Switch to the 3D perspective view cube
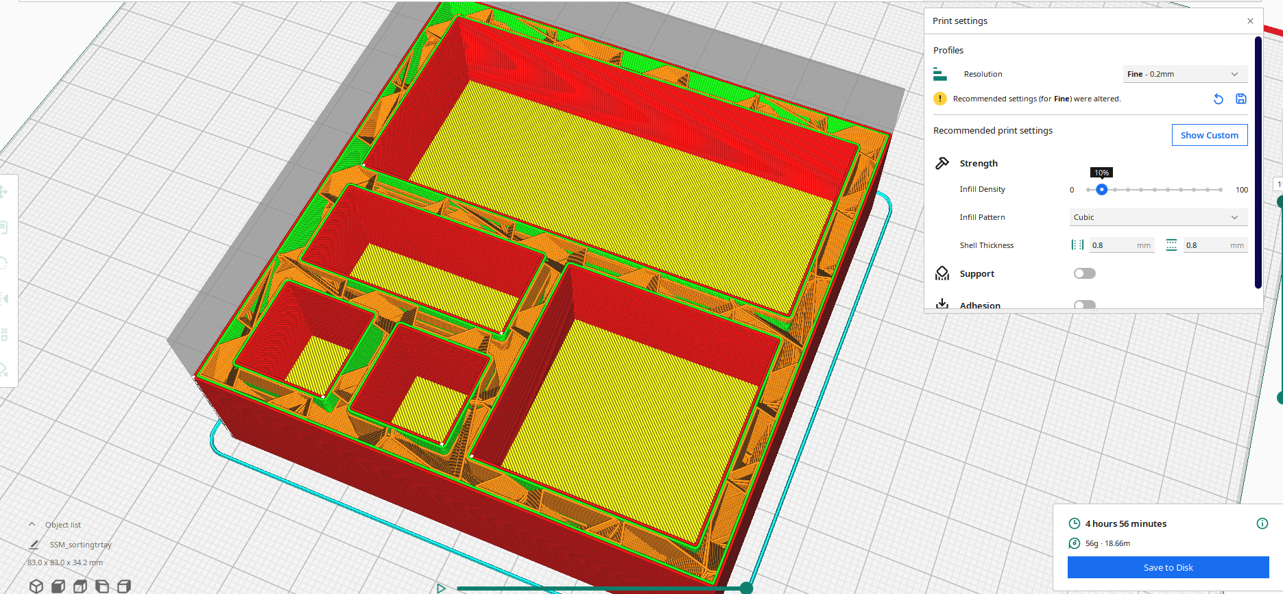The image size is (1283, 594). pyautogui.click(x=36, y=586)
